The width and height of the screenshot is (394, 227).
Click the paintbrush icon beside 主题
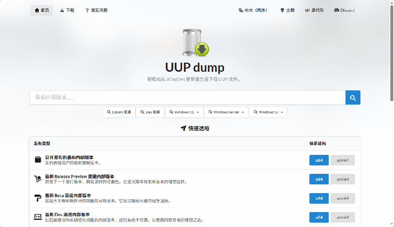pyautogui.click(x=282, y=10)
